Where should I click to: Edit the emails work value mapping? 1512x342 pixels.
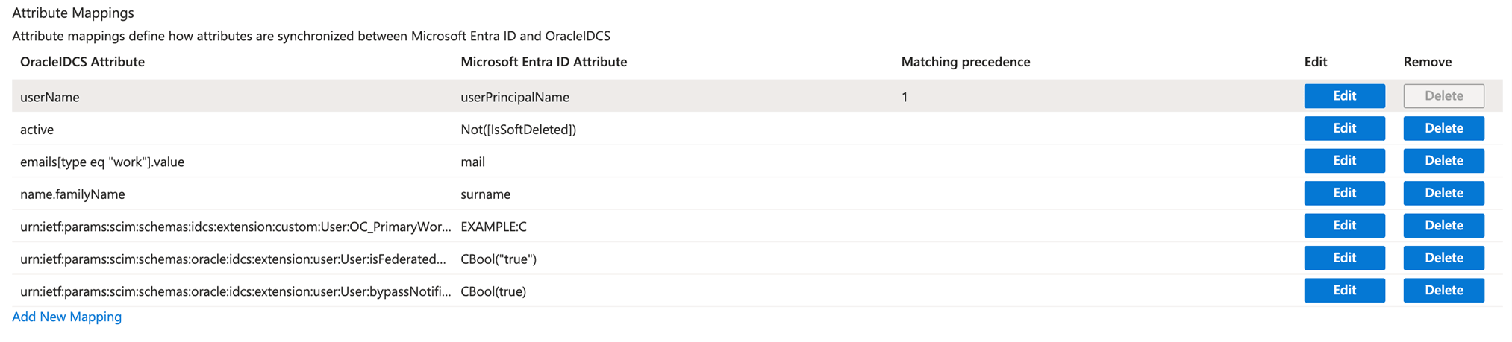coord(1344,161)
